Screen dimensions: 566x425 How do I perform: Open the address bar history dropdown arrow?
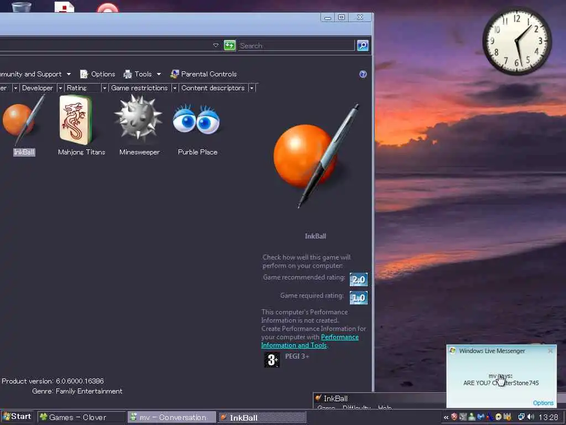coord(216,45)
